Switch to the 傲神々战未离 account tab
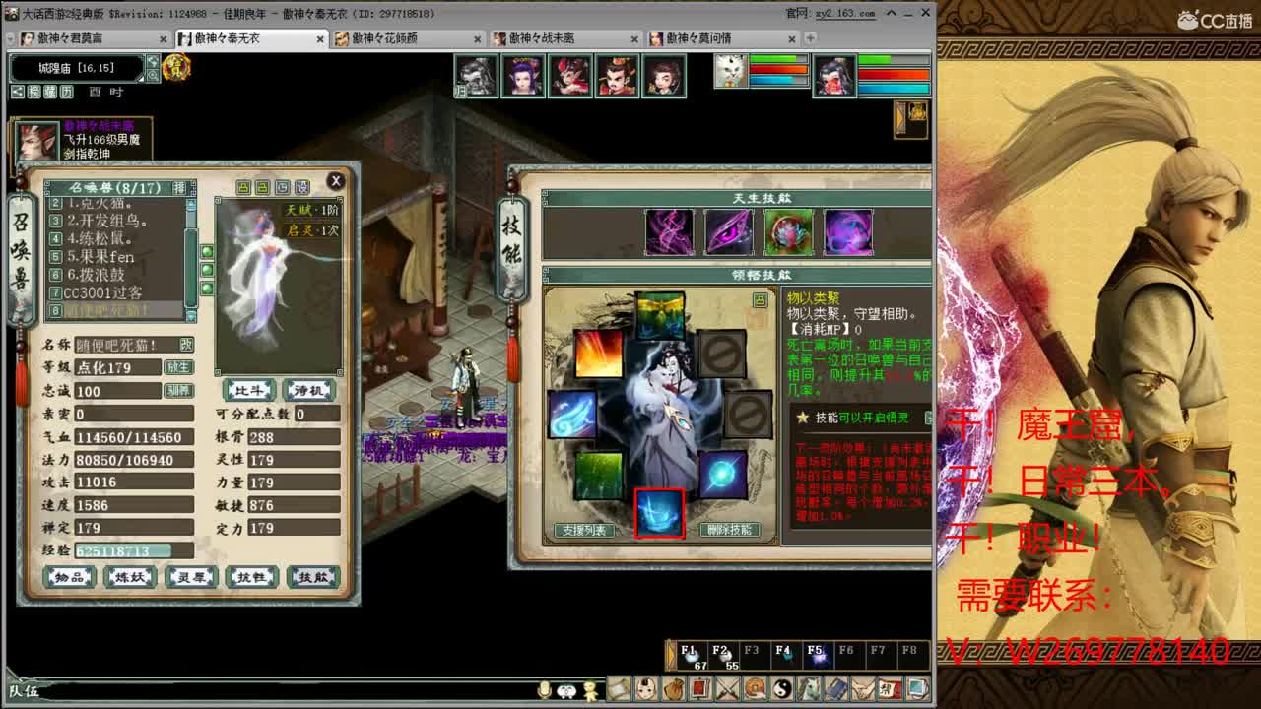This screenshot has width=1261, height=709. tap(565, 38)
